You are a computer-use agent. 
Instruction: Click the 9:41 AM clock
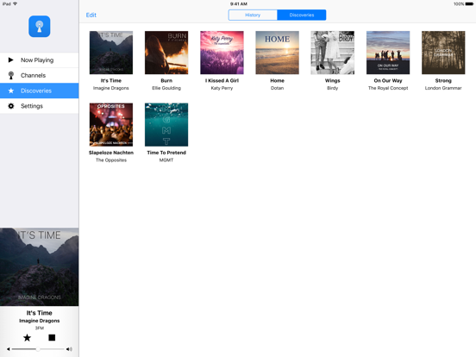[239, 4]
